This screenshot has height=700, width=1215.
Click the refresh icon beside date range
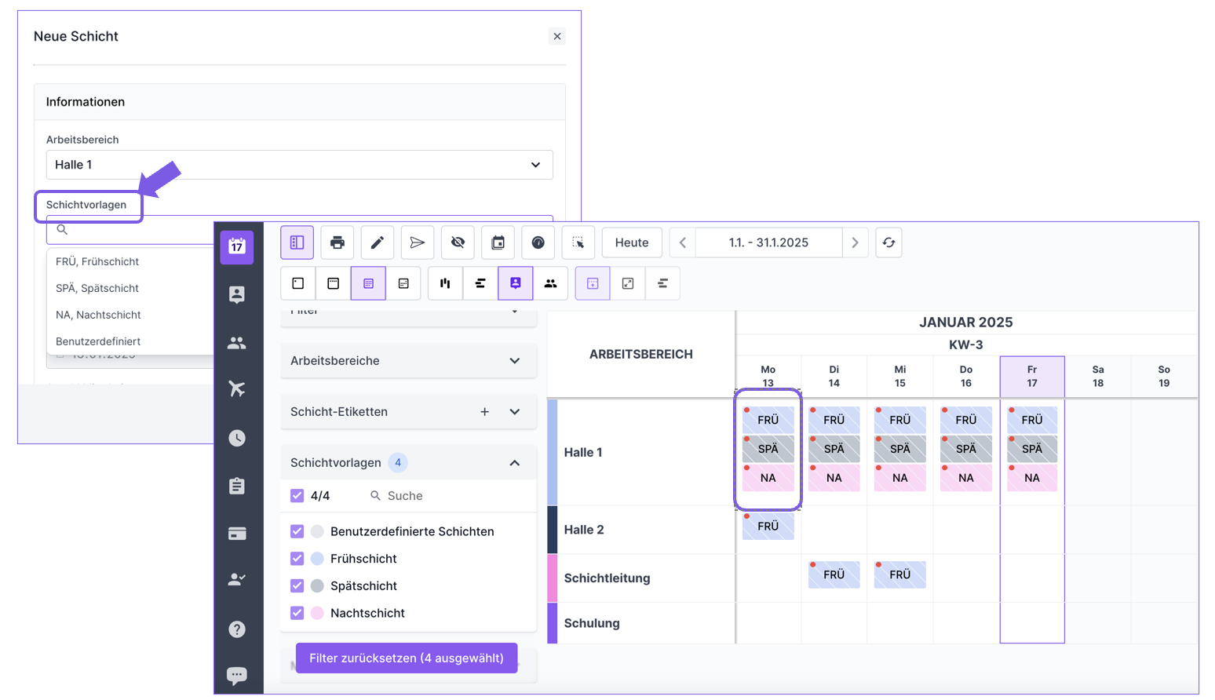[x=888, y=242]
